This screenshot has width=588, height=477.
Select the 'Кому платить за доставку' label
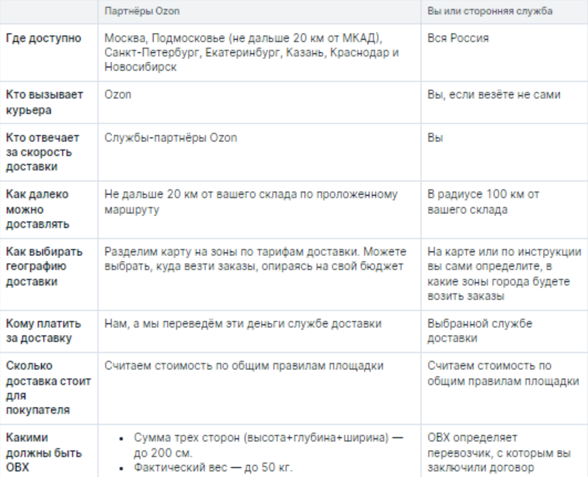(43, 331)
